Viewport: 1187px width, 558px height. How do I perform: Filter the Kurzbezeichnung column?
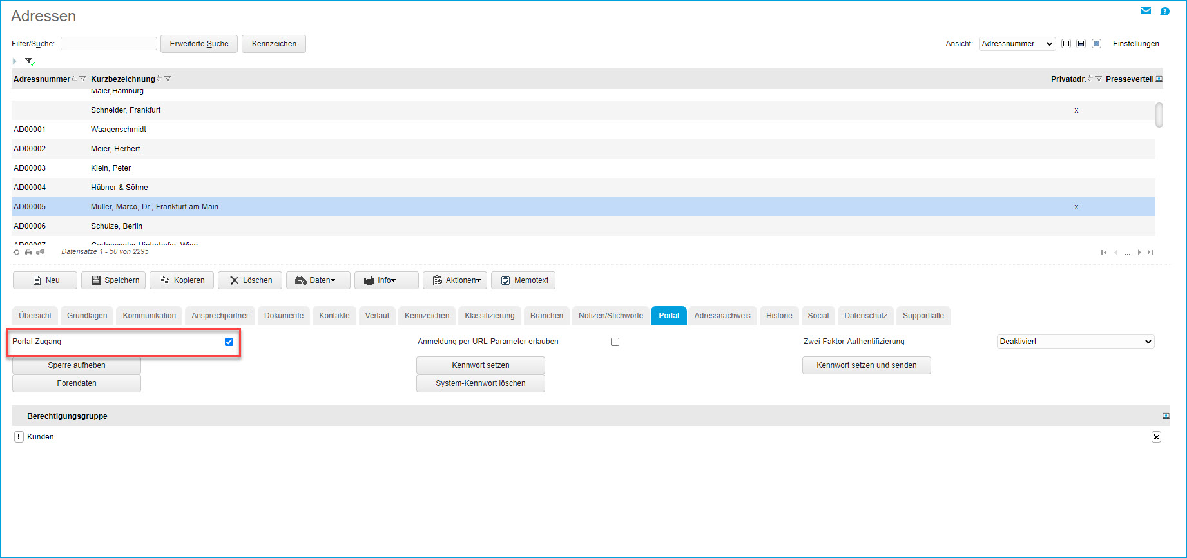168,79
